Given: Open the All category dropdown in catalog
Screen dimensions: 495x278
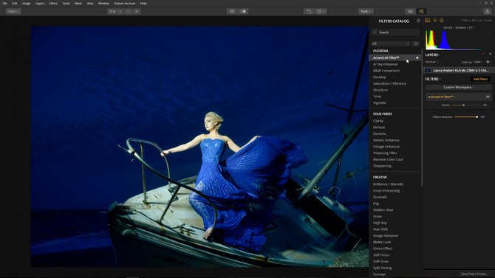Looking at the screenshot, I should [x=391, y=44].
